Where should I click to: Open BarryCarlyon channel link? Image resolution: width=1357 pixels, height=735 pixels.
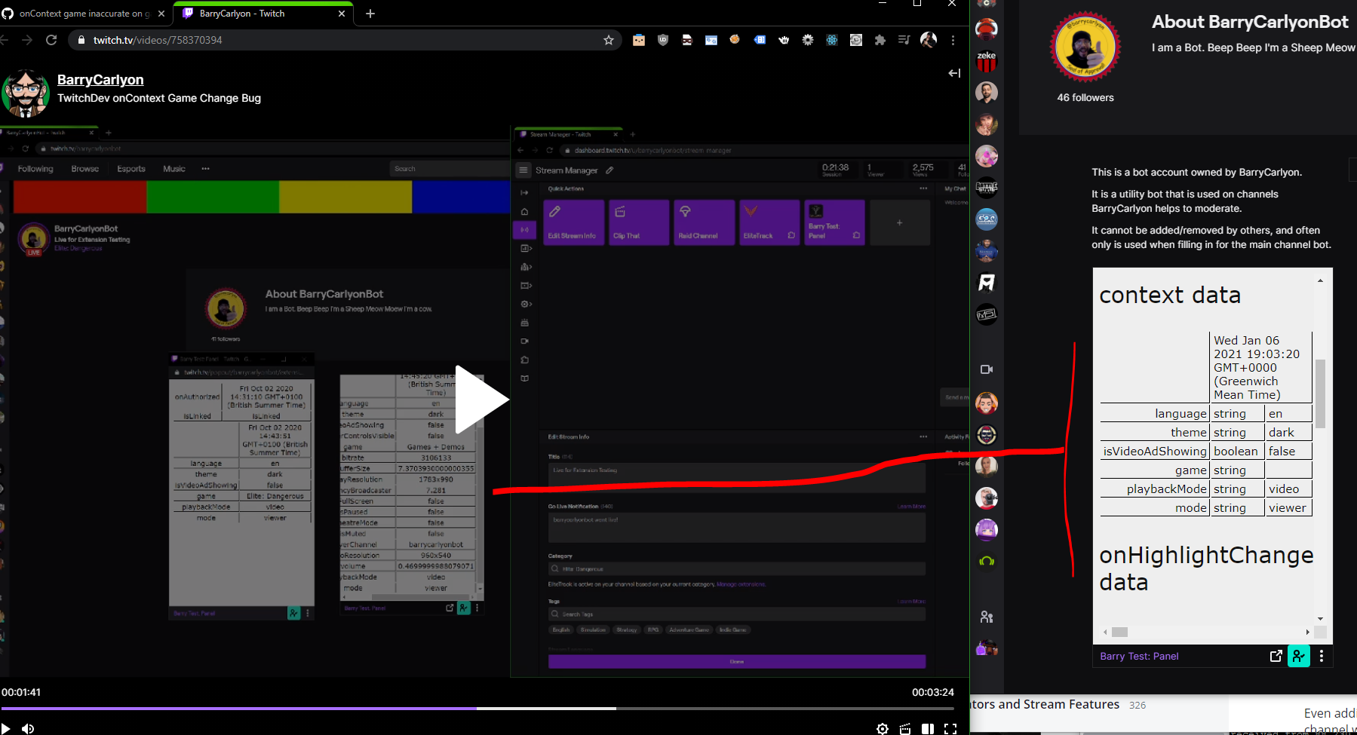click(x=100, y=80)
